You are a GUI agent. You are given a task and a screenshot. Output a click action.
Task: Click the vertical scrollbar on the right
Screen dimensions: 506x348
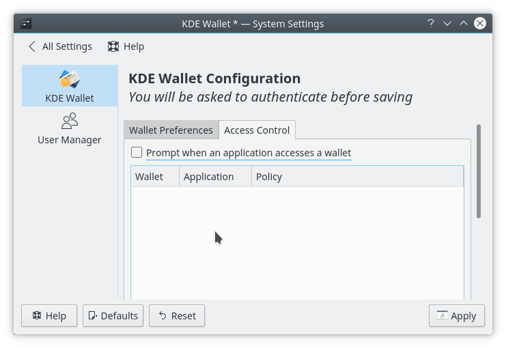coord(479,171)
